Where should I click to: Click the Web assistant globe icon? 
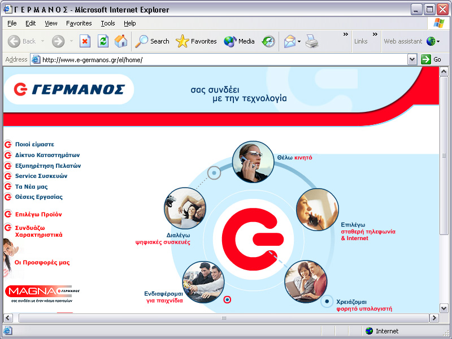[x=431, y=41]
